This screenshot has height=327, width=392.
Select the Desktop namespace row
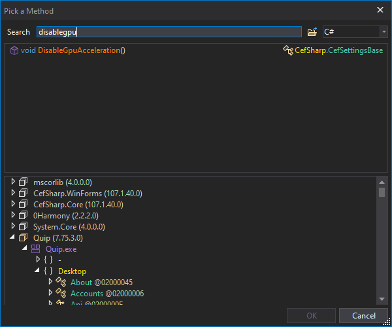pyautogui.click(x=73, y=271)
